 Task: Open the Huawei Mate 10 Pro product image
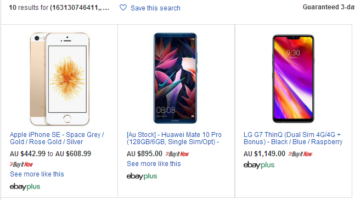click(175, 78)
